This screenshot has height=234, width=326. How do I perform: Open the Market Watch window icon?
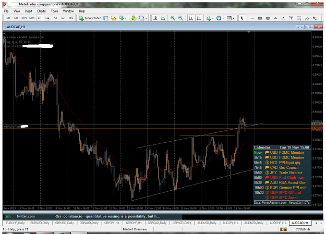(106, 18)
